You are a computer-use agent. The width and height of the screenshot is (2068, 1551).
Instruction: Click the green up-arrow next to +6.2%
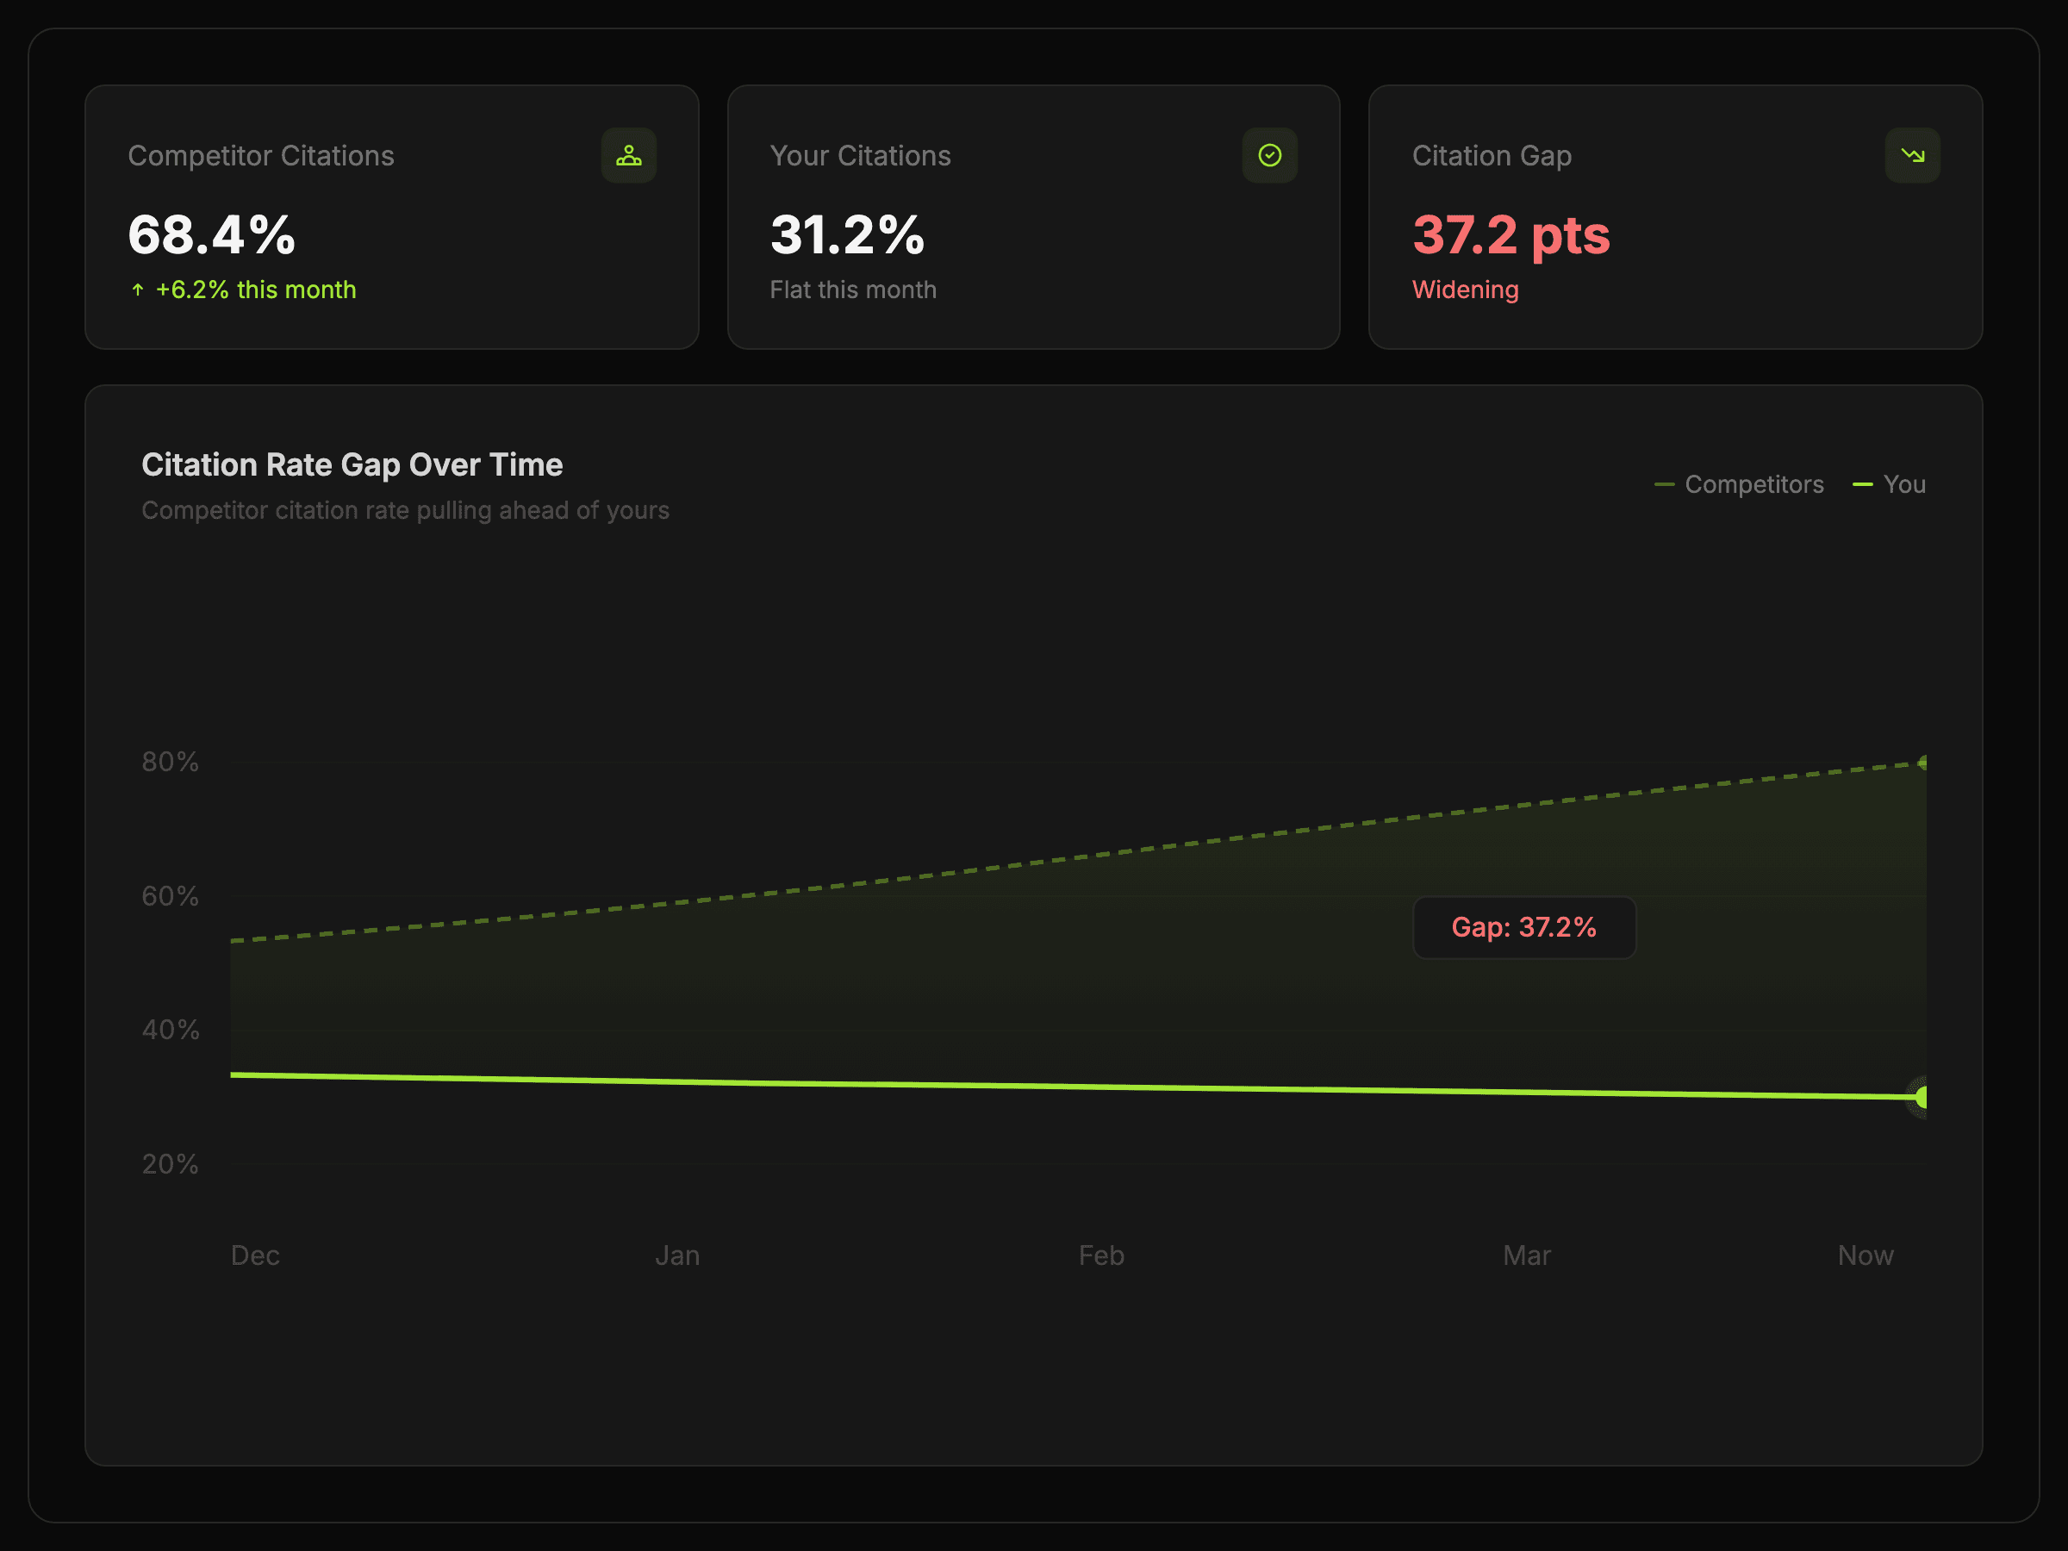[x=137, y=290]
